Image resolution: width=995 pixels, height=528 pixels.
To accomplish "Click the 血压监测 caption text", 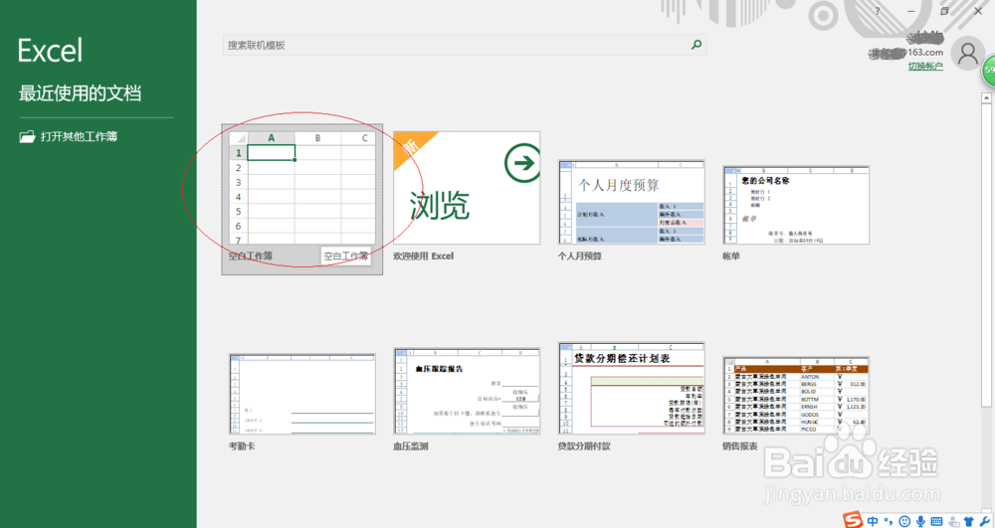I will click(411, 446).
